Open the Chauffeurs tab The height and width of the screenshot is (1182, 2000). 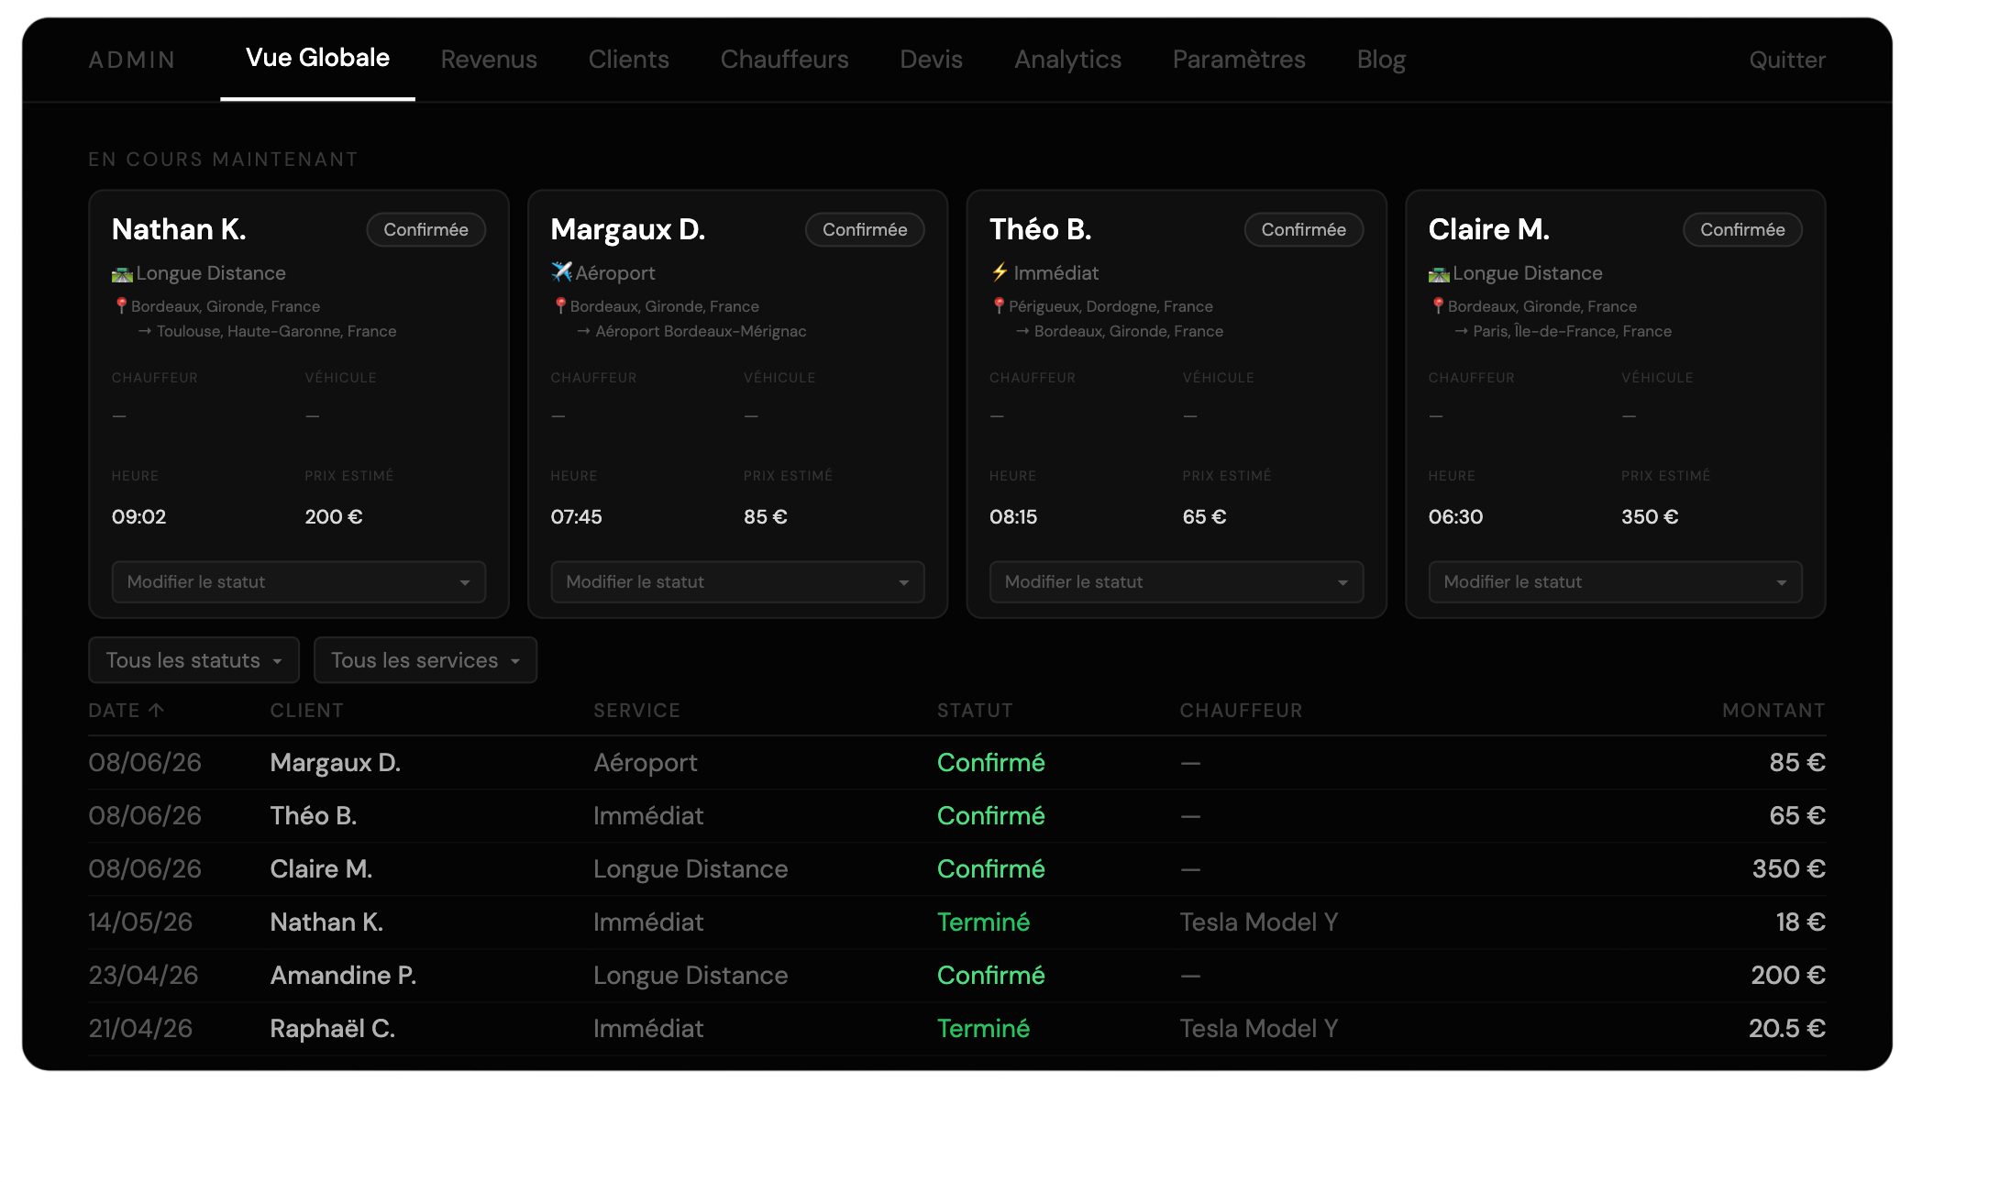pyautogui.click(x=785, y=60)
